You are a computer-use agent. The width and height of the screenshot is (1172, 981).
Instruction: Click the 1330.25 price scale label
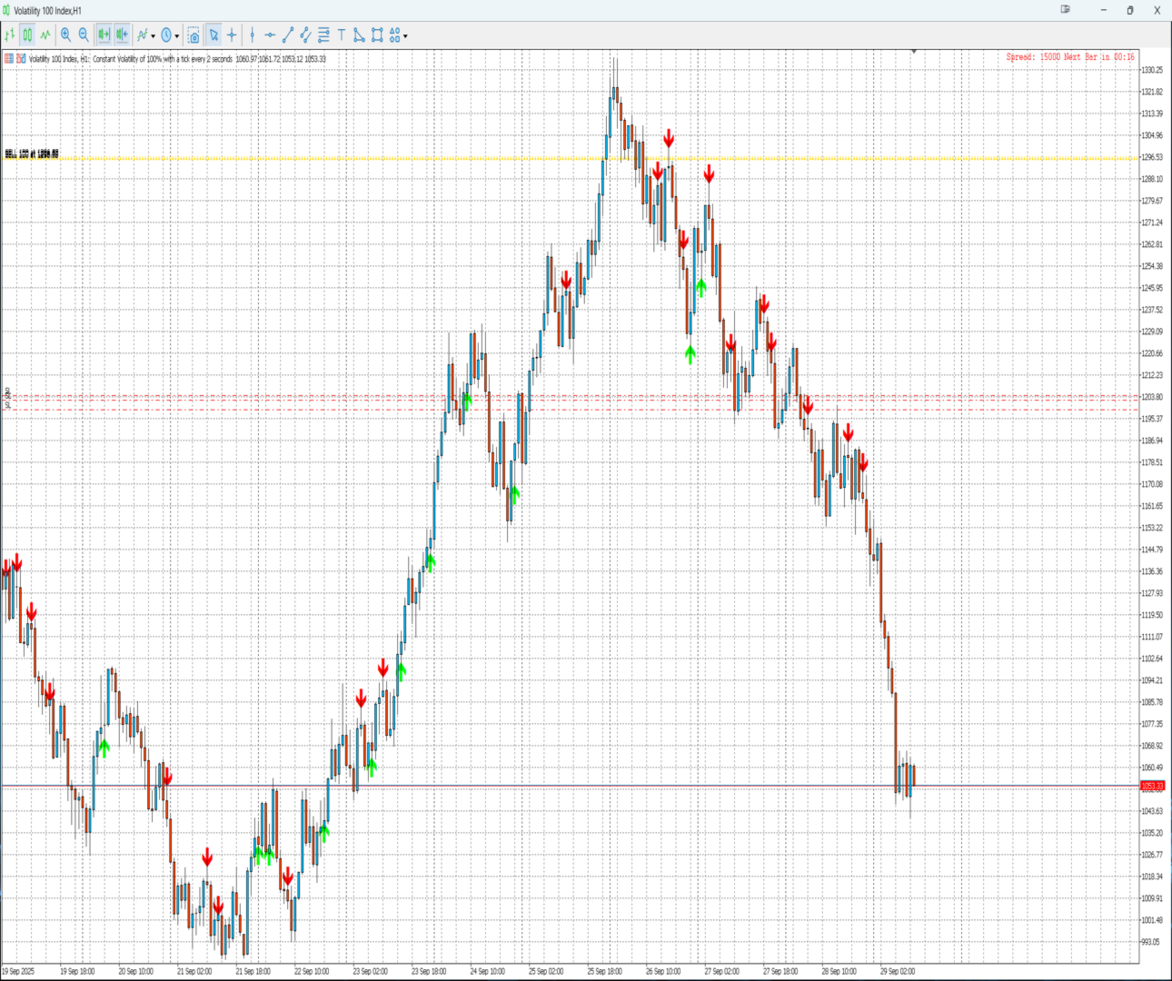1152,70
